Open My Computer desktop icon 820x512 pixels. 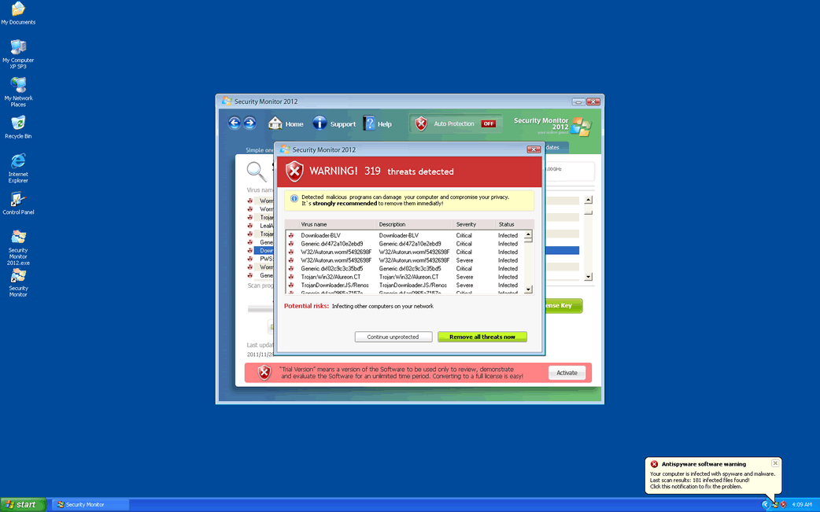click(18, 49)
